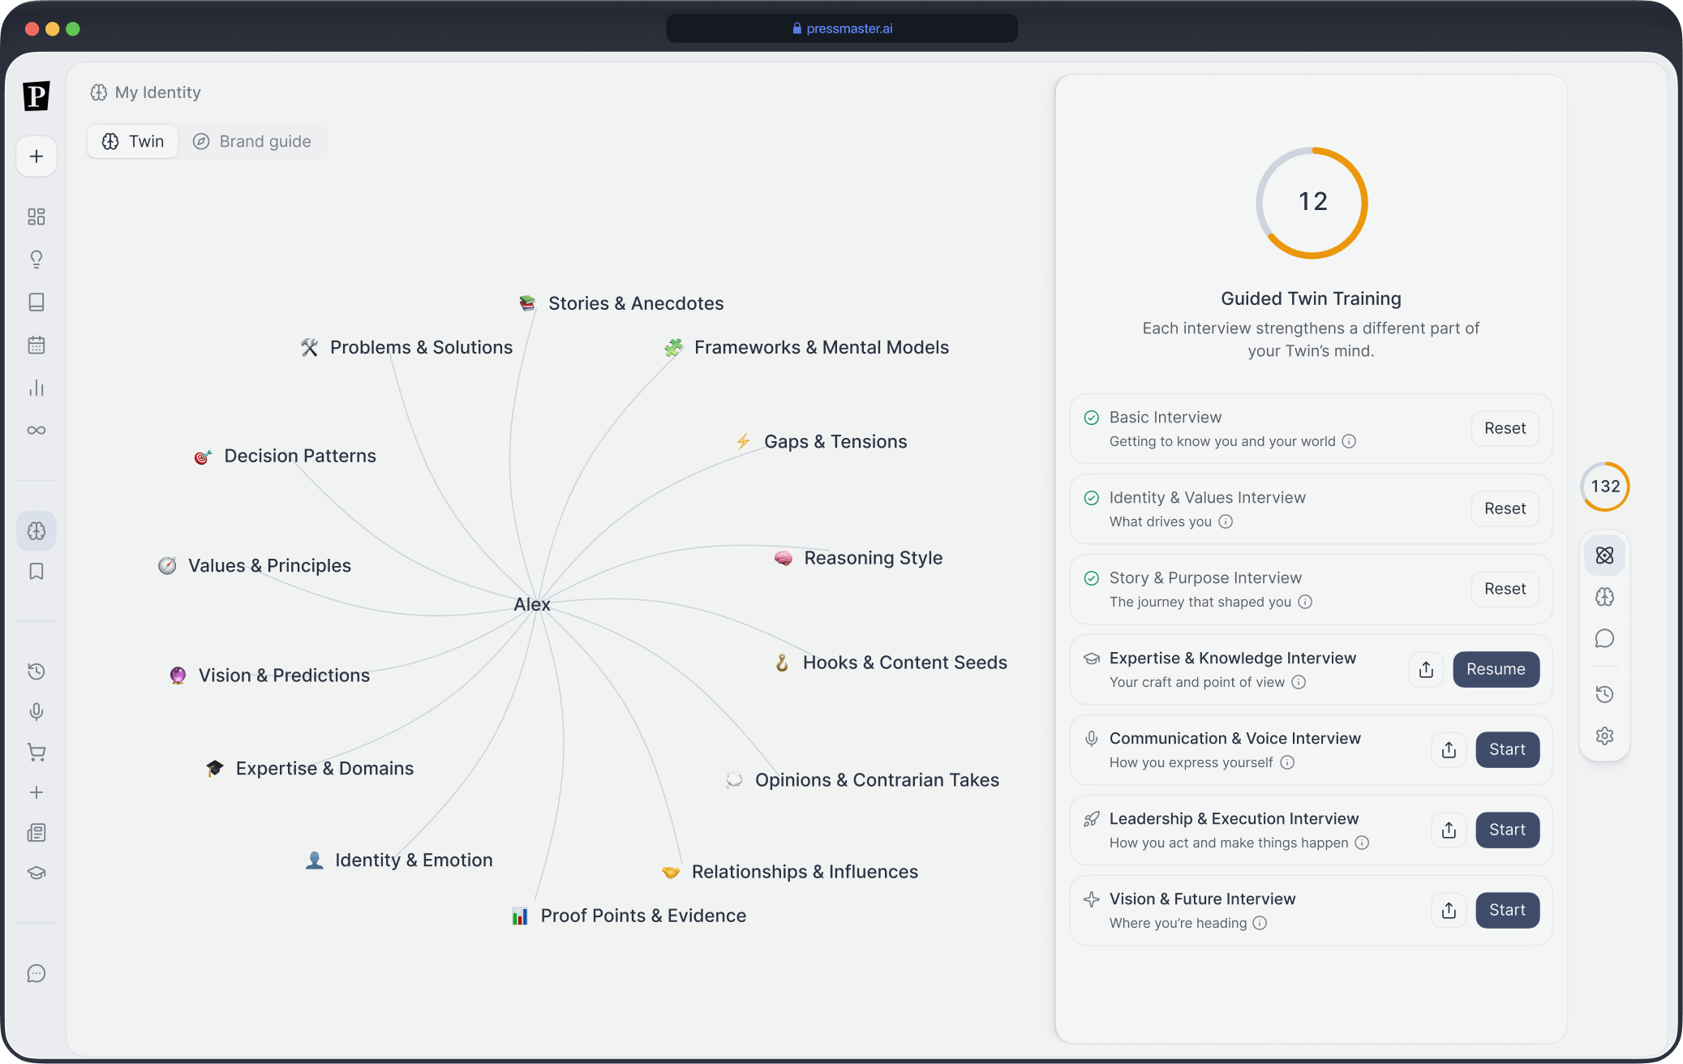1683x1064 pixels.
Task: Switch to the Twin tab
Action: coord(133,142)
